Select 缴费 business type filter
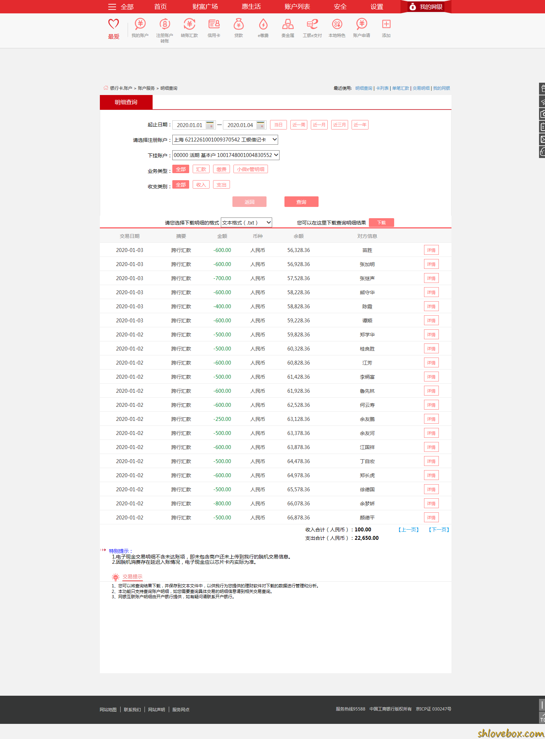Image resolution: width=545 pixels, height=739 pixels. tap(222, 169)
